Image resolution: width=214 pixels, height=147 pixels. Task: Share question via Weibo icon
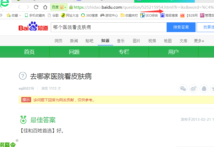click(x=193, y=89)
